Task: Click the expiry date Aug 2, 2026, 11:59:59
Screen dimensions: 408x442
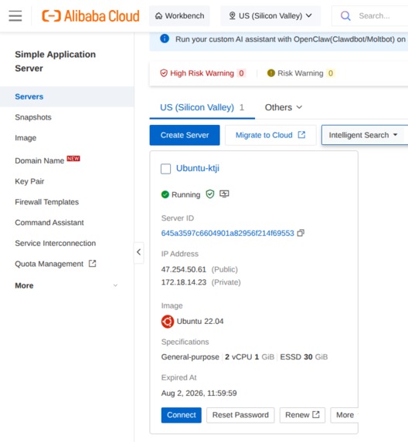Action: (x=199, y=393)
